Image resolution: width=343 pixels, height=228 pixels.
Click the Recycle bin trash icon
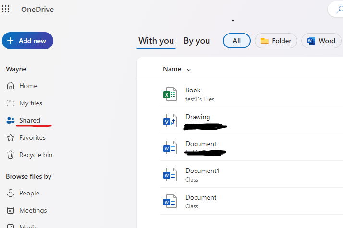coord(11,155)
